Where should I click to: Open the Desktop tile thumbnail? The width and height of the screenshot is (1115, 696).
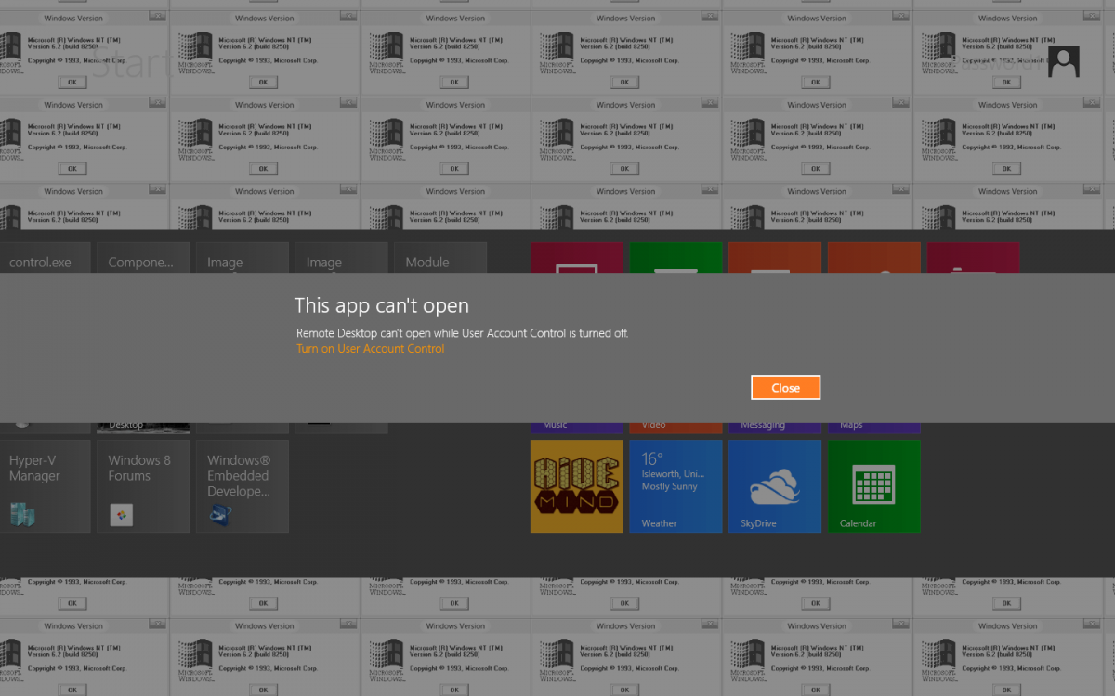point(143,427)
